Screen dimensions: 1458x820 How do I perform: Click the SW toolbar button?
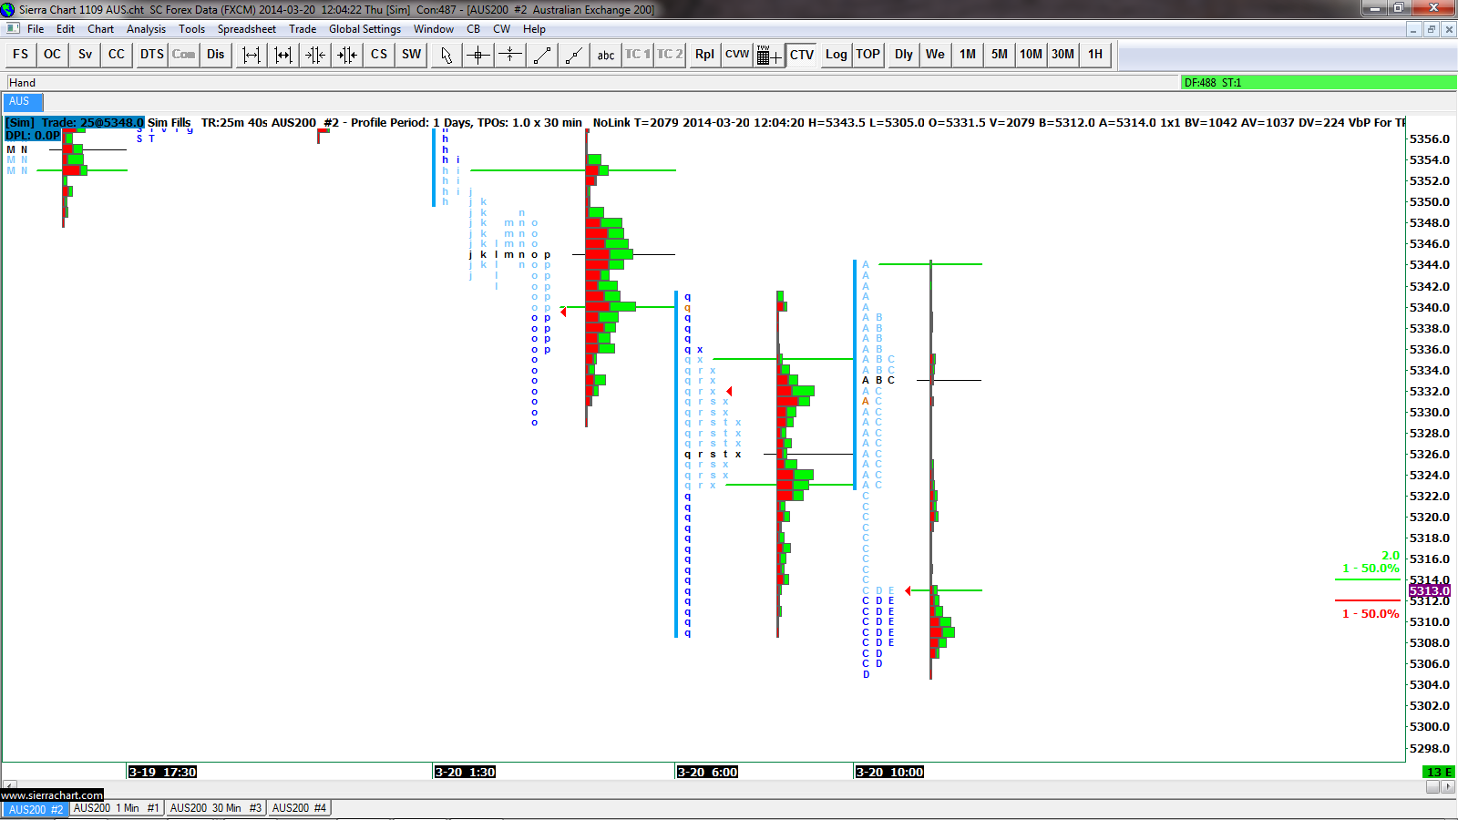412,55
